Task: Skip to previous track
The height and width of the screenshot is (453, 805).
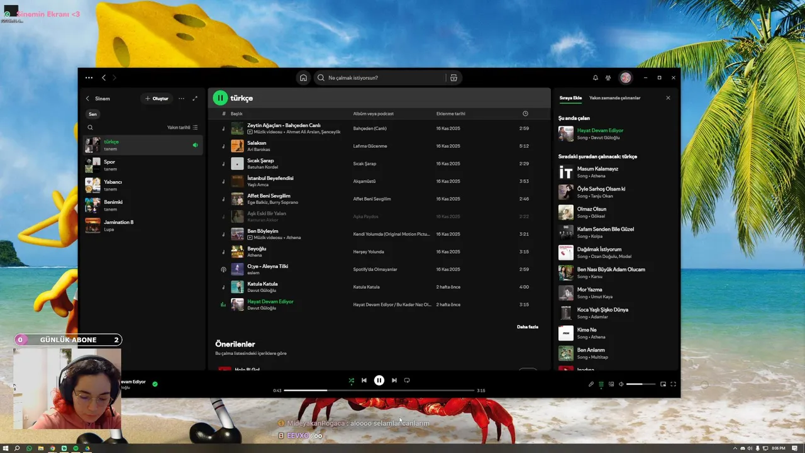Action: point(364,380)
